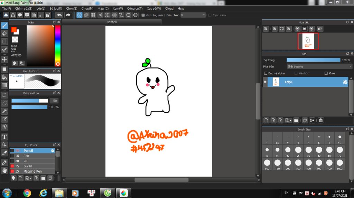Open the Pha trộn blend mode dropdown
Viewport: 354px width, 198px height.
[x=319, y=66]
